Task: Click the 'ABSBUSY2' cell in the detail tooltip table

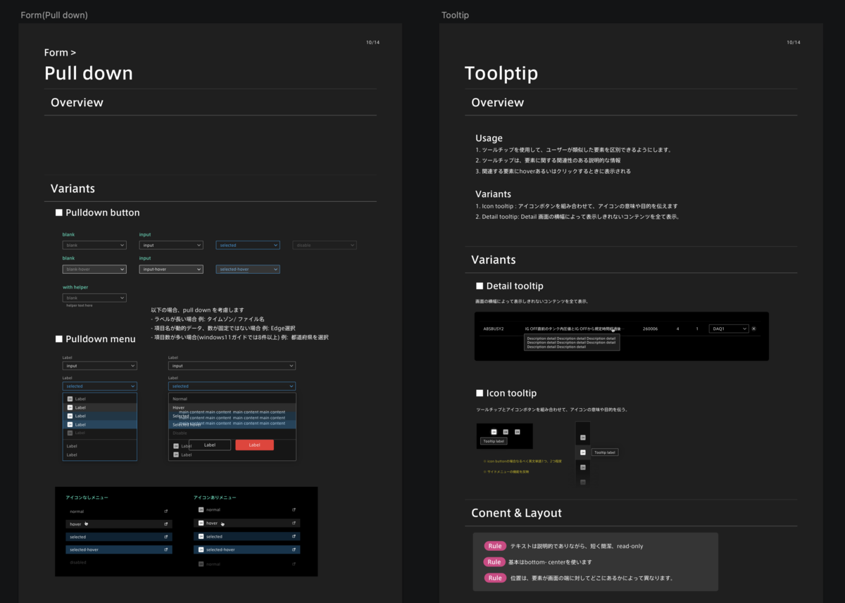Action: pyautogui.click(x=494, y=329)
